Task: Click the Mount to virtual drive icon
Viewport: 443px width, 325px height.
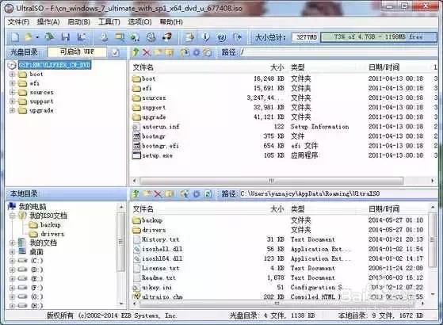Action: point(151,37)
